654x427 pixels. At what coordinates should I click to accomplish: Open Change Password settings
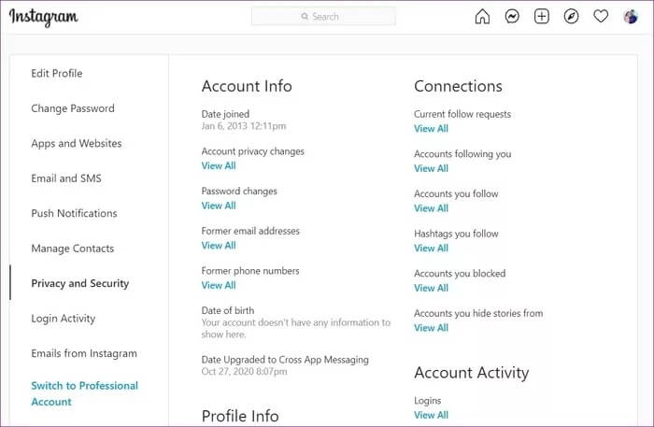pyautogui.click(x=73, y=108)
